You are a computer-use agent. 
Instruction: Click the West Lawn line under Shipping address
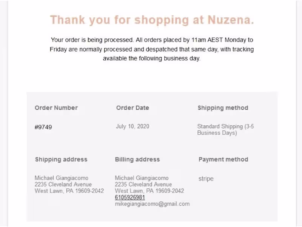[x=69, y=191]
